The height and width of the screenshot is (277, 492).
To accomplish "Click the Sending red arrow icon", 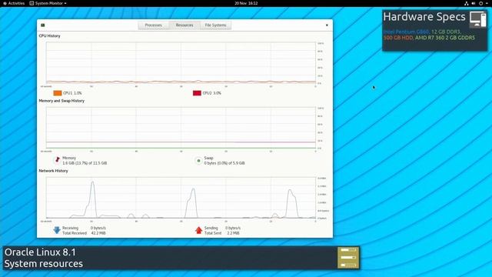I will point(198,230).
